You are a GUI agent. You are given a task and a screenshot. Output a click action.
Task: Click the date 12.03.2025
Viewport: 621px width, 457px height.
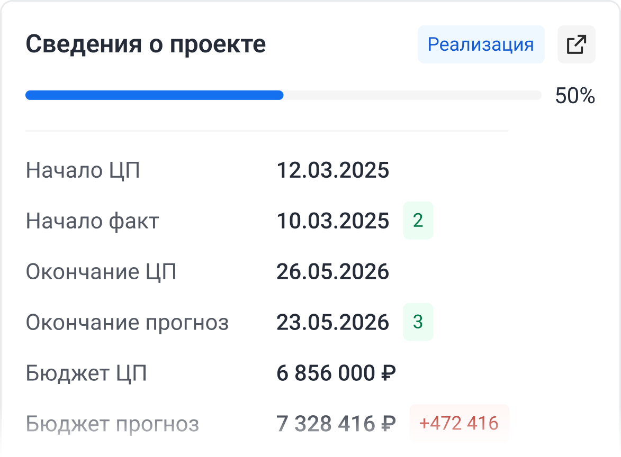pos(333,170)
